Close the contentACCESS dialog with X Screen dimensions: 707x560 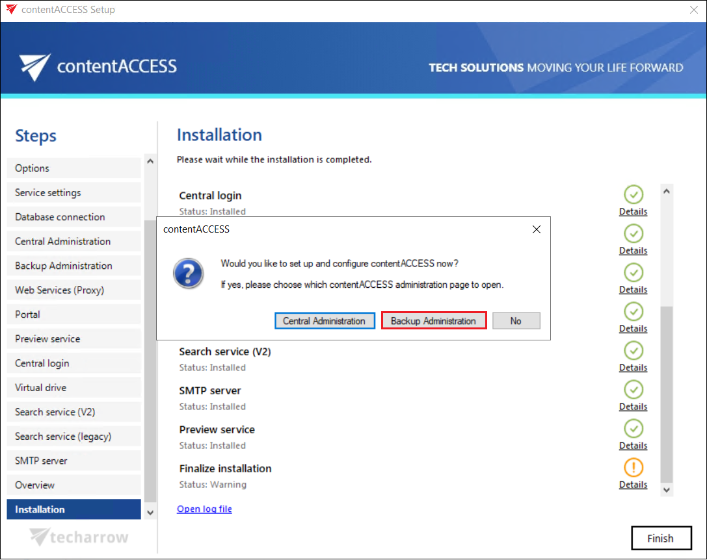point(537,229)
